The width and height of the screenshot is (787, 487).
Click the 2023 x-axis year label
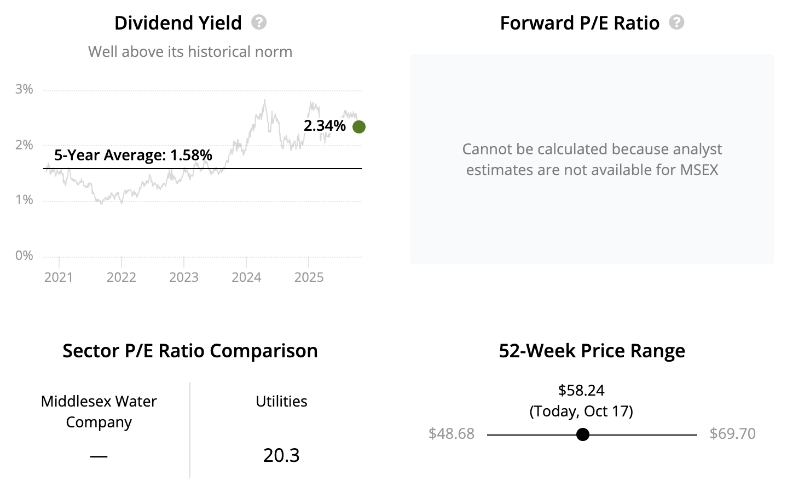[x=183, y=277]
